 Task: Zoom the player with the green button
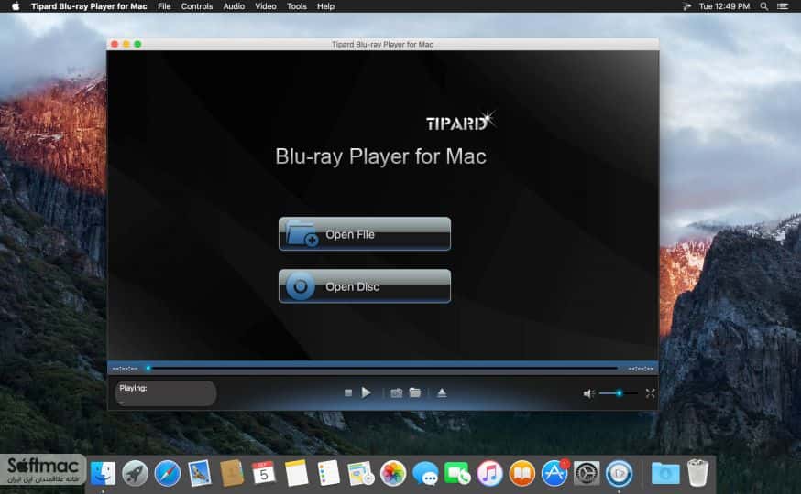point(137,44)
